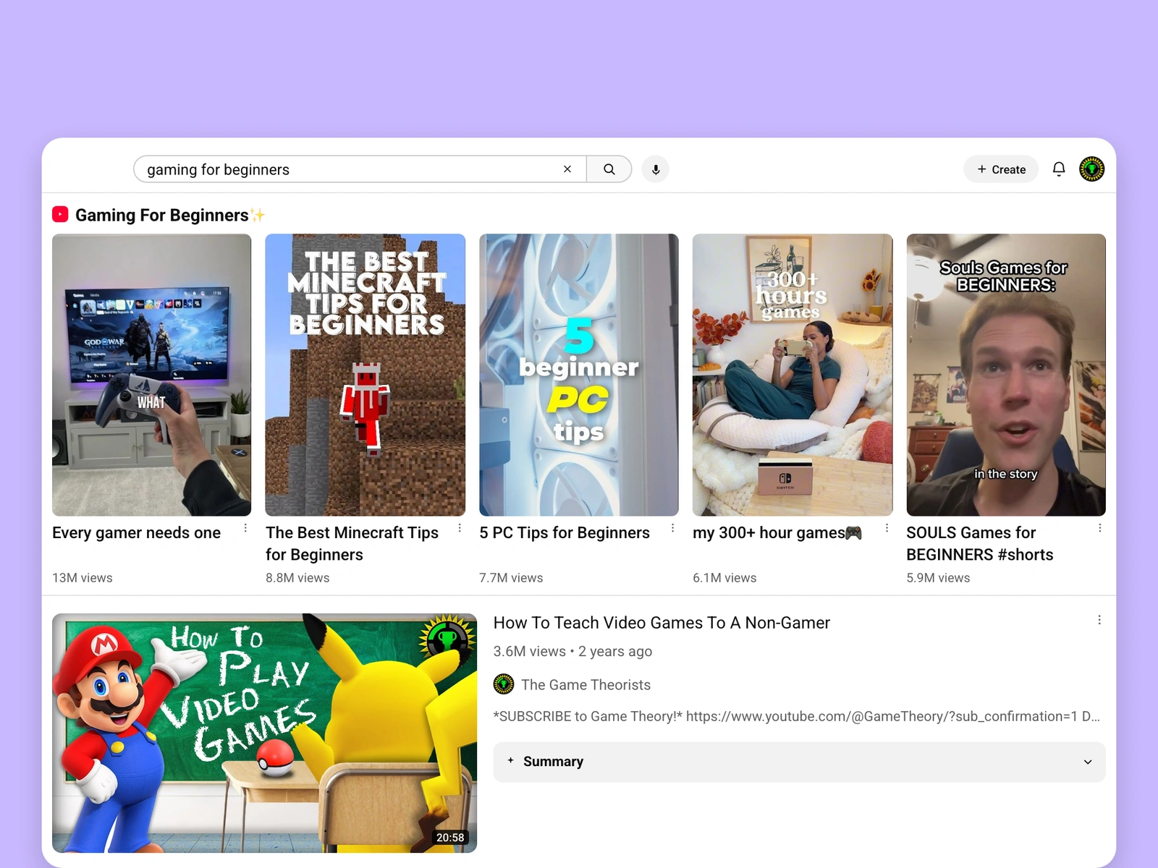
Task: Clear the search query with the X icon
Action: coord(567,169)
